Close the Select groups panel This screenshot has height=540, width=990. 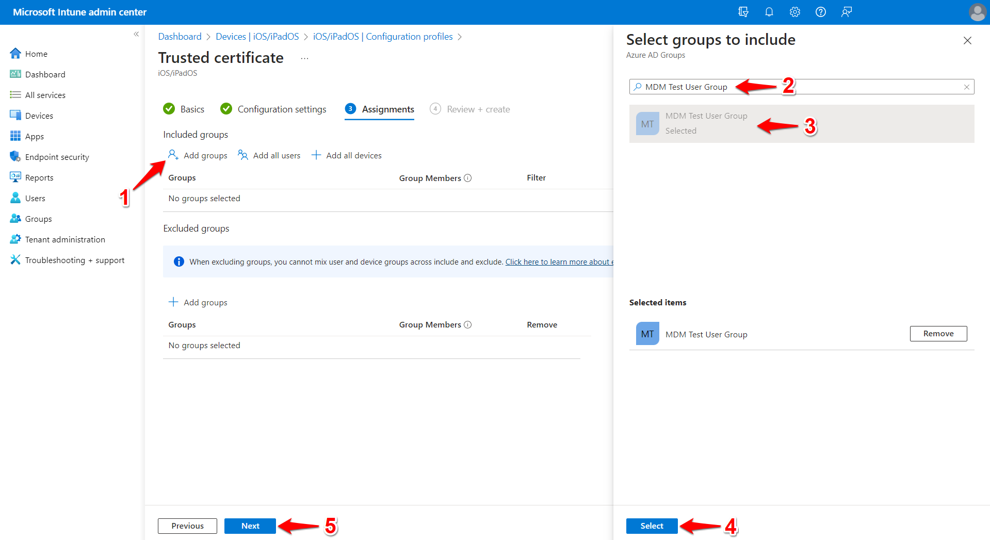click(x=967, y=40)
